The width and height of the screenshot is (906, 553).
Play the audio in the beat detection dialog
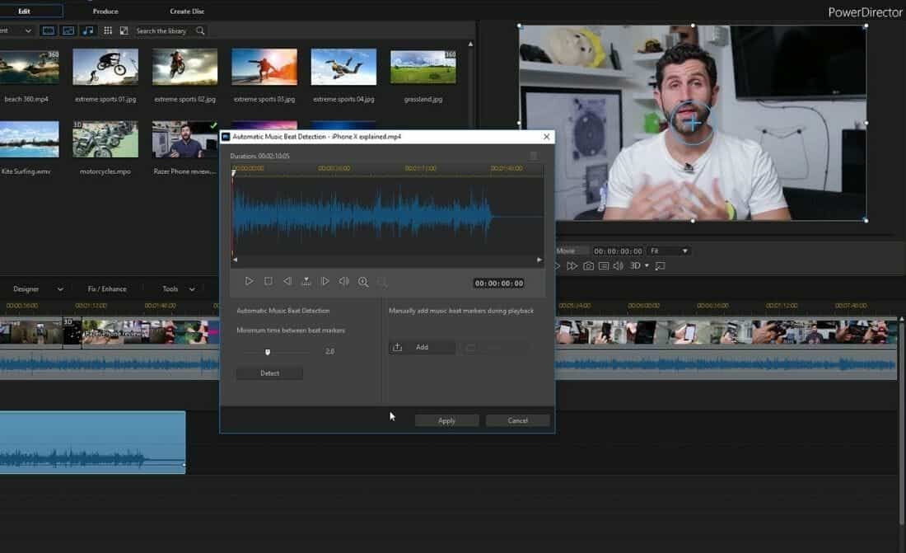[249, 281]
